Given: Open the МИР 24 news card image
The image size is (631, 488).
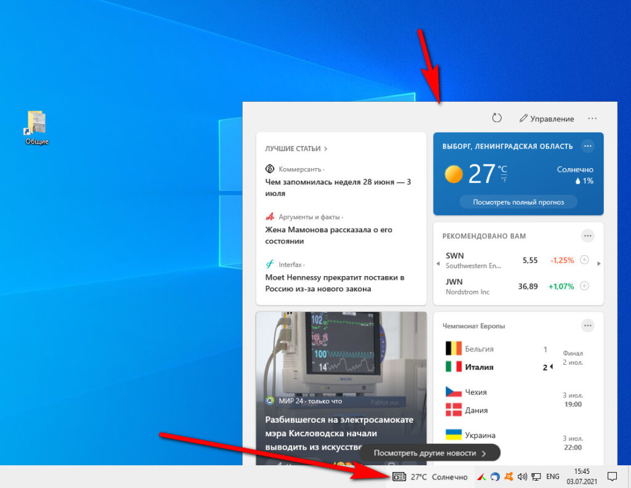Looking at the screenshot, I should [x=341, y=354].
